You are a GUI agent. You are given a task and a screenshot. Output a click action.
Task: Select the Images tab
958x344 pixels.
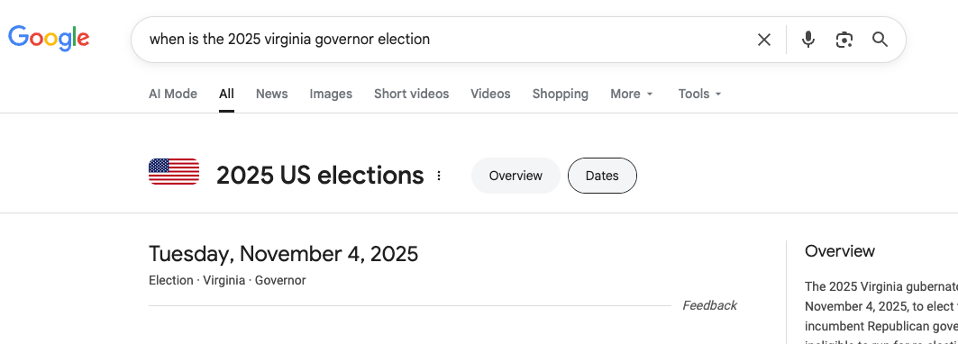[x=331, y=94]
